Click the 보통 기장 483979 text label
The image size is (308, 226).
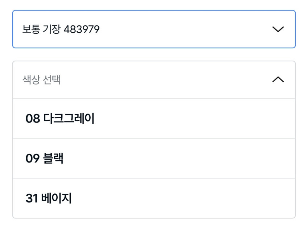click(61, 29)
